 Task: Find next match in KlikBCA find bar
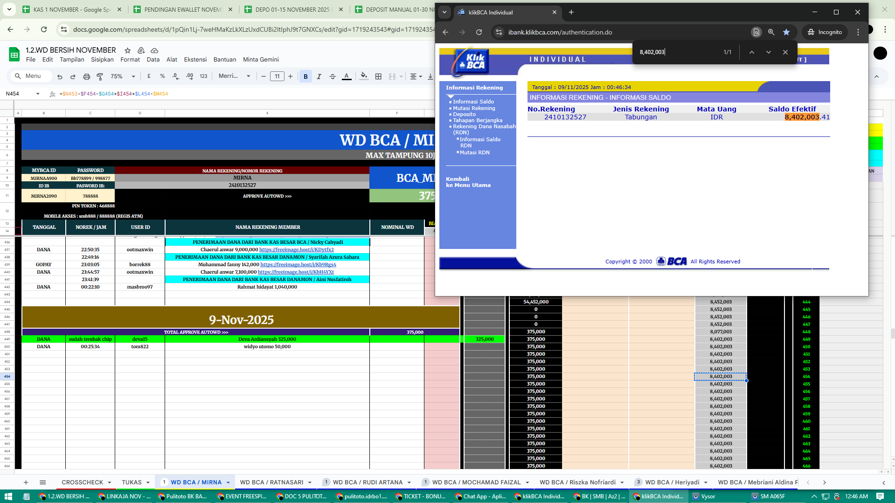pyautogui.click(x=768, y=52)
